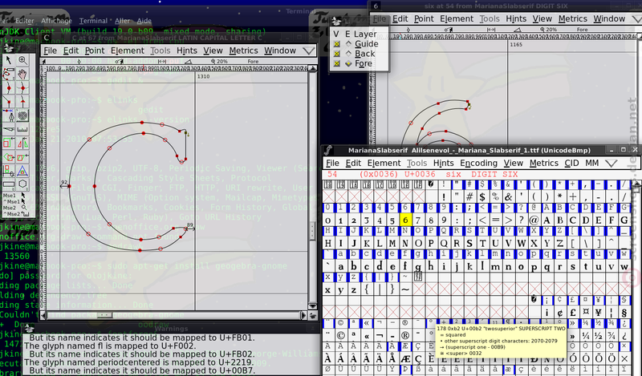Select the HV Curve point tool
This screenshot has width=642, height=376.
click(x=23, y=88)
